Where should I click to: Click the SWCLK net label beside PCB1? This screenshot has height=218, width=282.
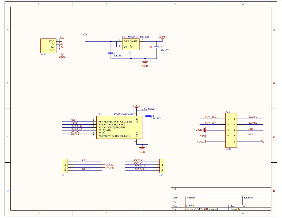253,117
